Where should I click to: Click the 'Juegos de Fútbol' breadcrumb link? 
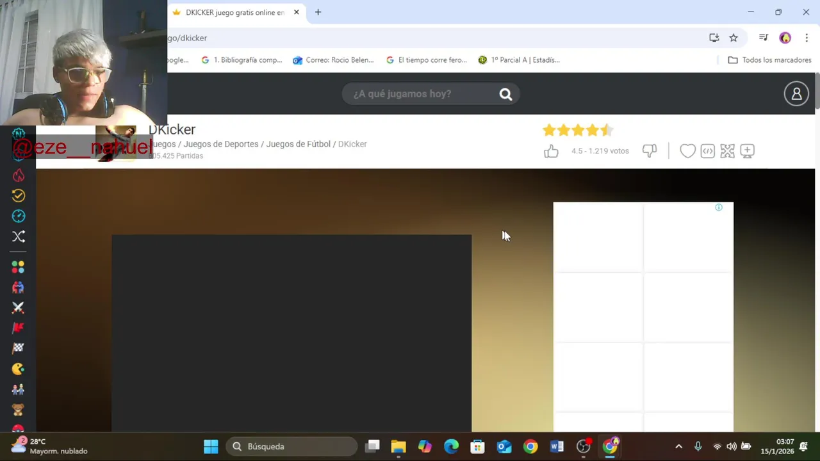point(299,144)
